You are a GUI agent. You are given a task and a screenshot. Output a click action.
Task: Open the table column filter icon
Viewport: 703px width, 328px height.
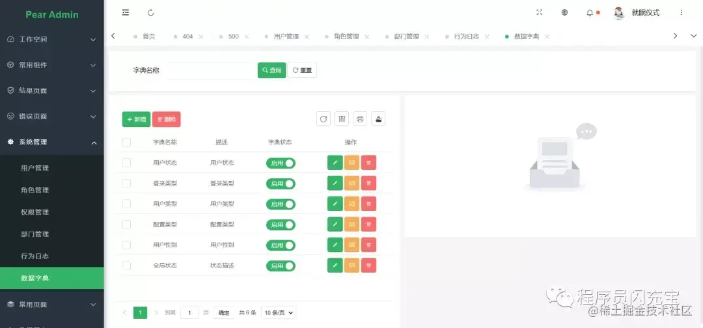(x=342, y=118)
